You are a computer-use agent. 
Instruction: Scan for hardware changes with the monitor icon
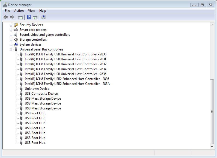[x=44, y=17]
